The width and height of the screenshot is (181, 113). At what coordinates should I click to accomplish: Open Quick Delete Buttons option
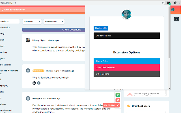tap(127, 68)
